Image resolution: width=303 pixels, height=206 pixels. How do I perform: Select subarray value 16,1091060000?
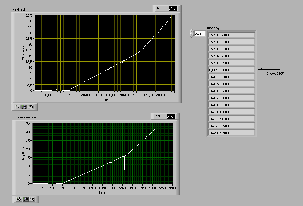pos(231,112)
